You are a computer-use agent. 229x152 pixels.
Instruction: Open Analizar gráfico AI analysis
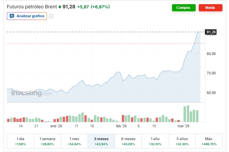tap(27, 16)
